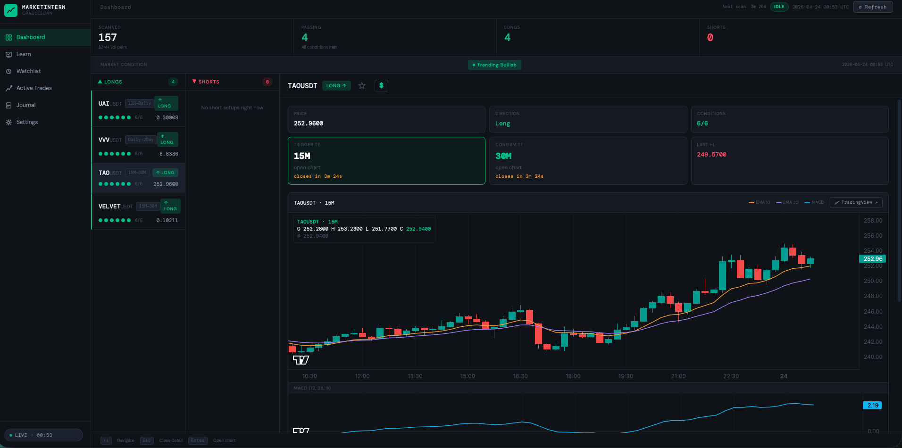This screenshot has height=448, width=902.
Task: Select the Dashboard icon in the sidebar
Action: pyautogui.click(x=8, y=37)
